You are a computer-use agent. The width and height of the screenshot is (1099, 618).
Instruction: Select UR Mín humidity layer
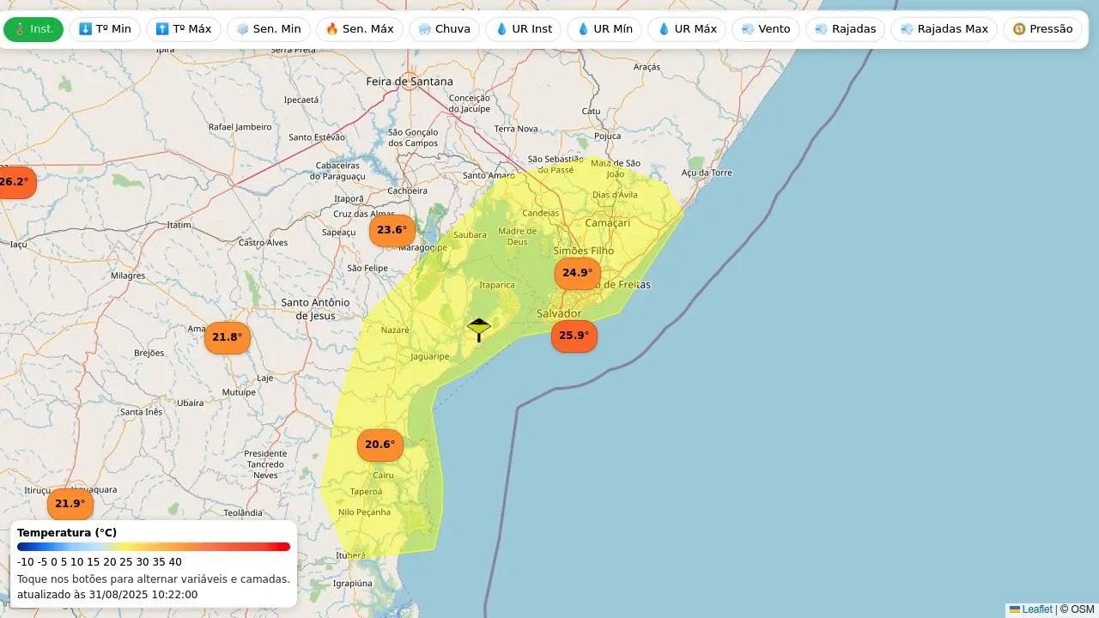(604, 29)
